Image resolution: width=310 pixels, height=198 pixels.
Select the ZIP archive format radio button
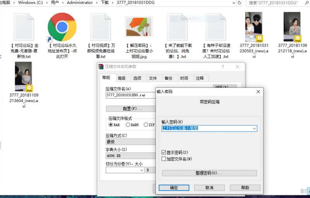[x=146, y=125]
